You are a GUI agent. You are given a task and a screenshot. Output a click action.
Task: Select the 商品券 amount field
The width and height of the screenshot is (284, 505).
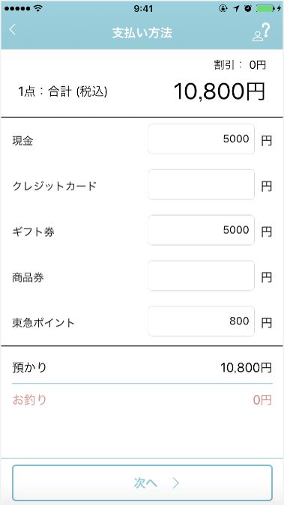tap(202, 276)
